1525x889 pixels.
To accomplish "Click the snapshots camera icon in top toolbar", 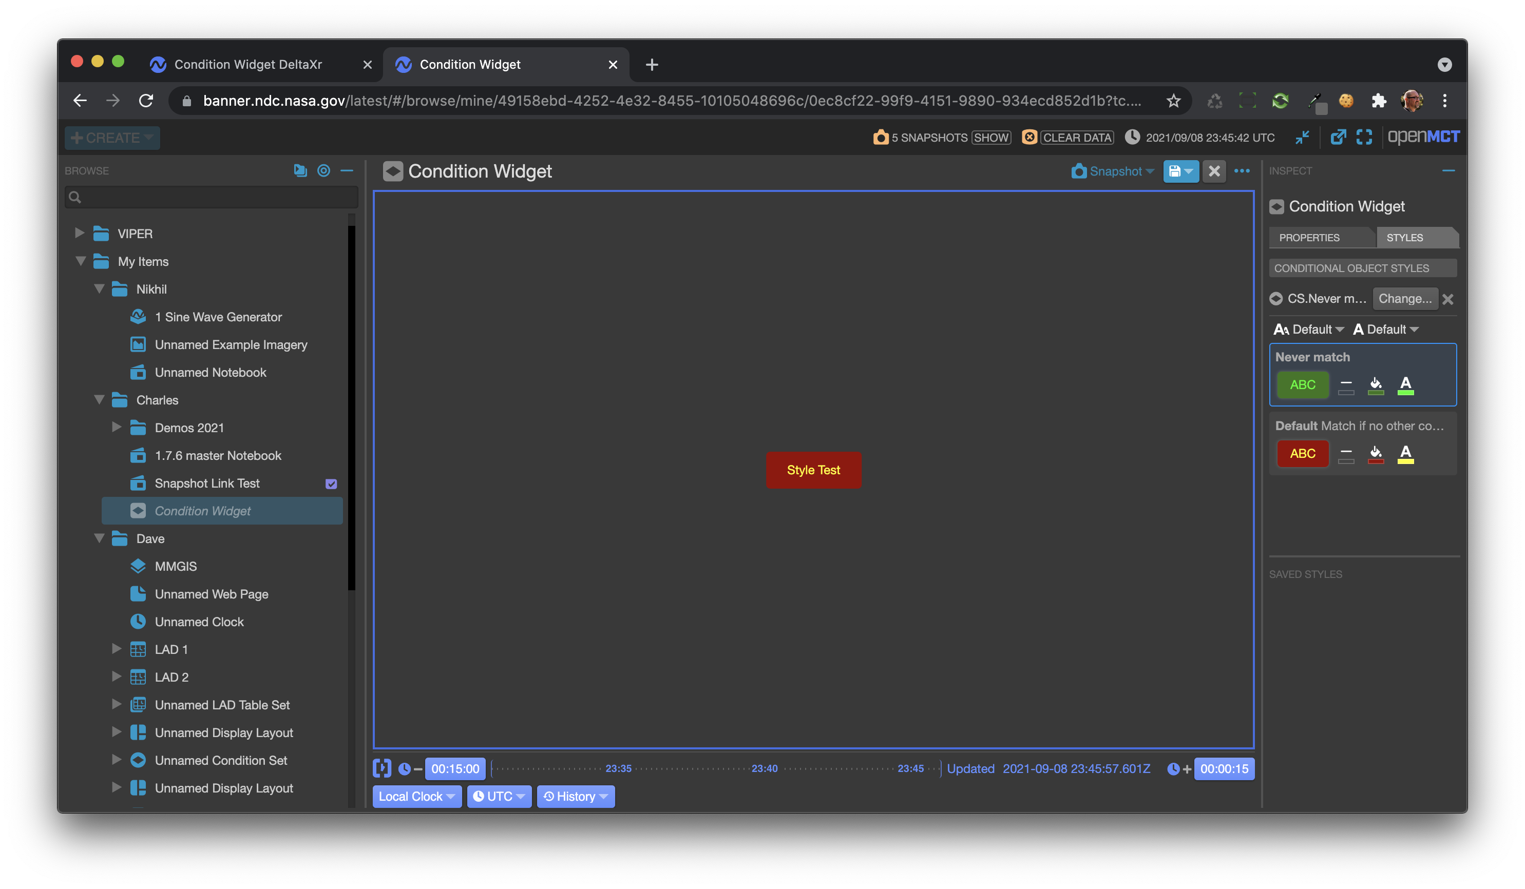I will [881, 137].
